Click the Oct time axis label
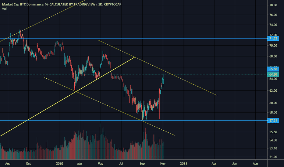Screen dimensions: 284x167 click(28, 164)
